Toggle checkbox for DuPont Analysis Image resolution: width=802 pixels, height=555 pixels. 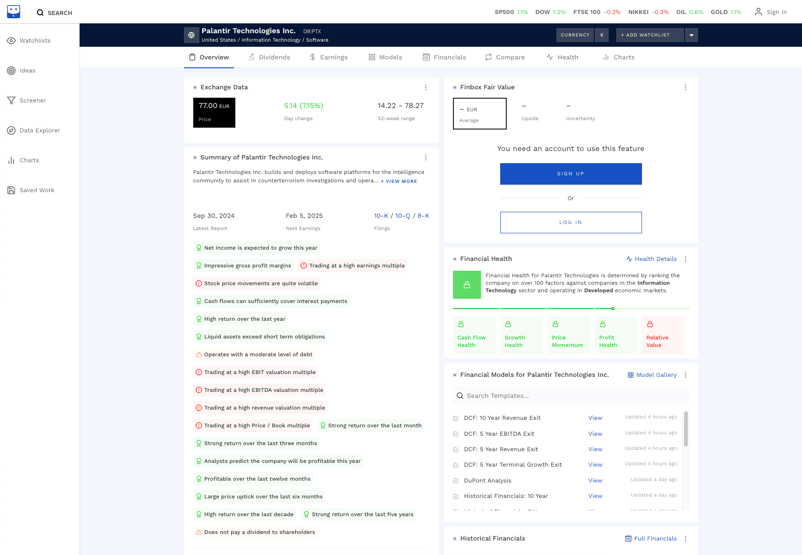pyautogui.click(x=456, y=481)
